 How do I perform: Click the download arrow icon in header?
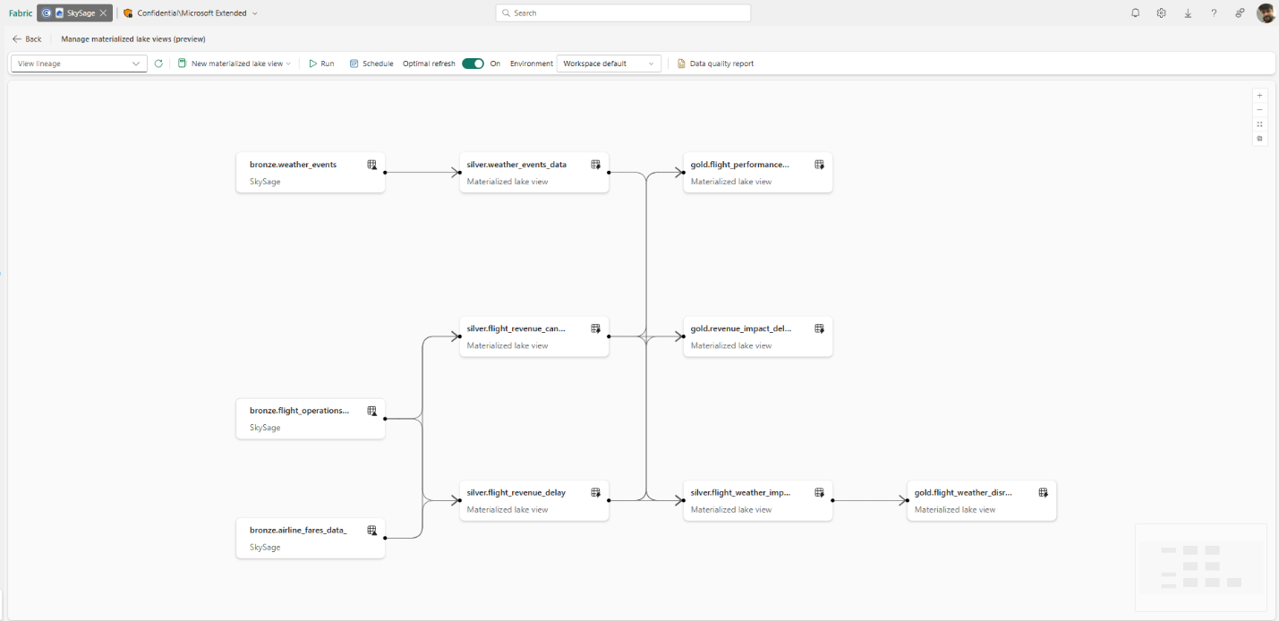tap(1188, 13)
